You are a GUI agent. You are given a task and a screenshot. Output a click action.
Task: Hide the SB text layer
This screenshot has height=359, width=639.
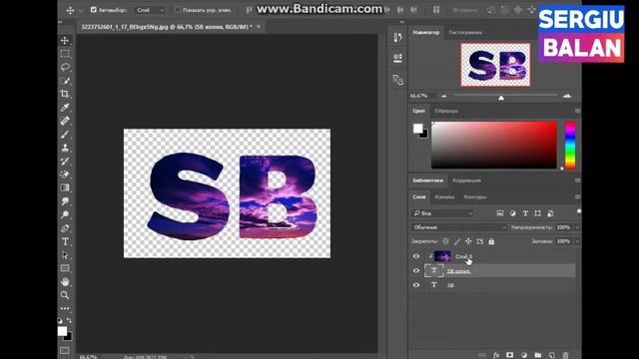[x=416, y=285]
